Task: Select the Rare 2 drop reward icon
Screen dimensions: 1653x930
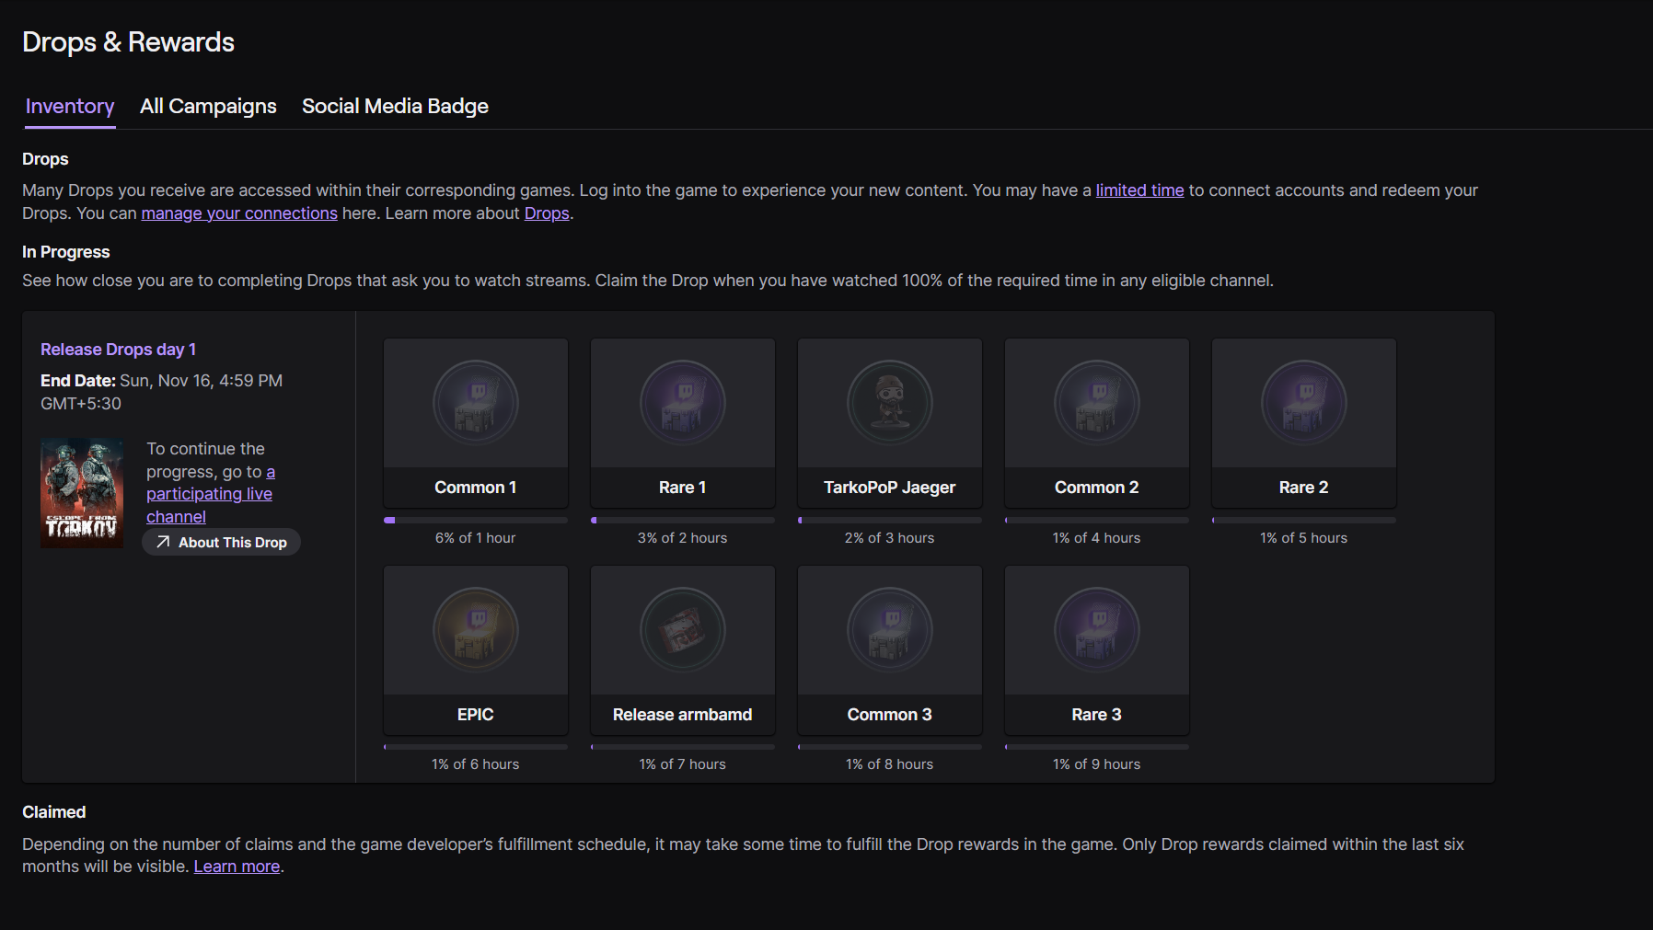Action: coord(1303,402)
